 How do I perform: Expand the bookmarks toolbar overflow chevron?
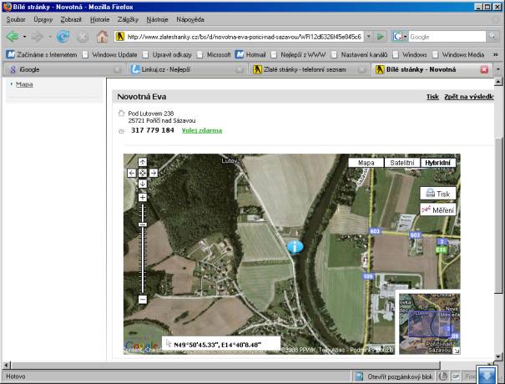pyautogui.click(x=496, y=54)
